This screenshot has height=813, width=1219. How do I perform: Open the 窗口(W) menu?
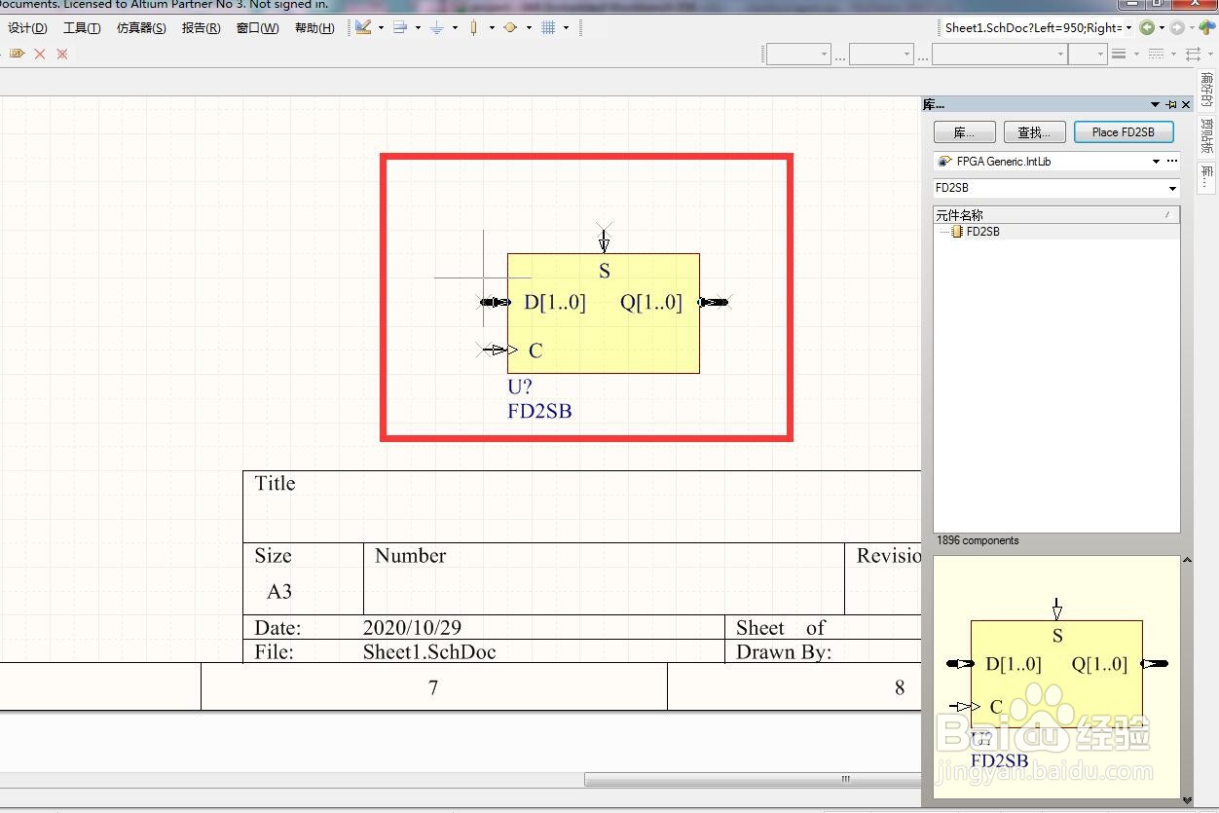[x=257, y=28]
